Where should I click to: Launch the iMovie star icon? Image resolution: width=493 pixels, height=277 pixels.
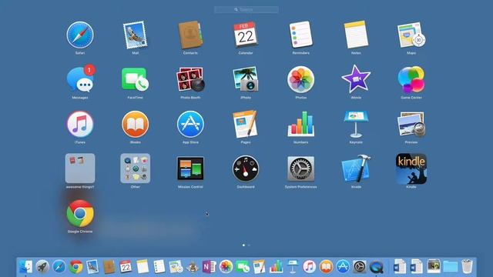click(356, 79)
